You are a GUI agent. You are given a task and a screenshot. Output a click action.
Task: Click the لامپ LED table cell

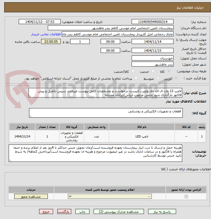pos(142,136)
